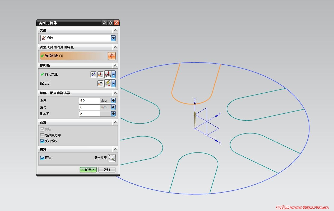Click the 角度 label

(43, 101)
